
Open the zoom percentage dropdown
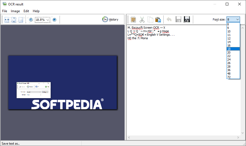(48, 20)
